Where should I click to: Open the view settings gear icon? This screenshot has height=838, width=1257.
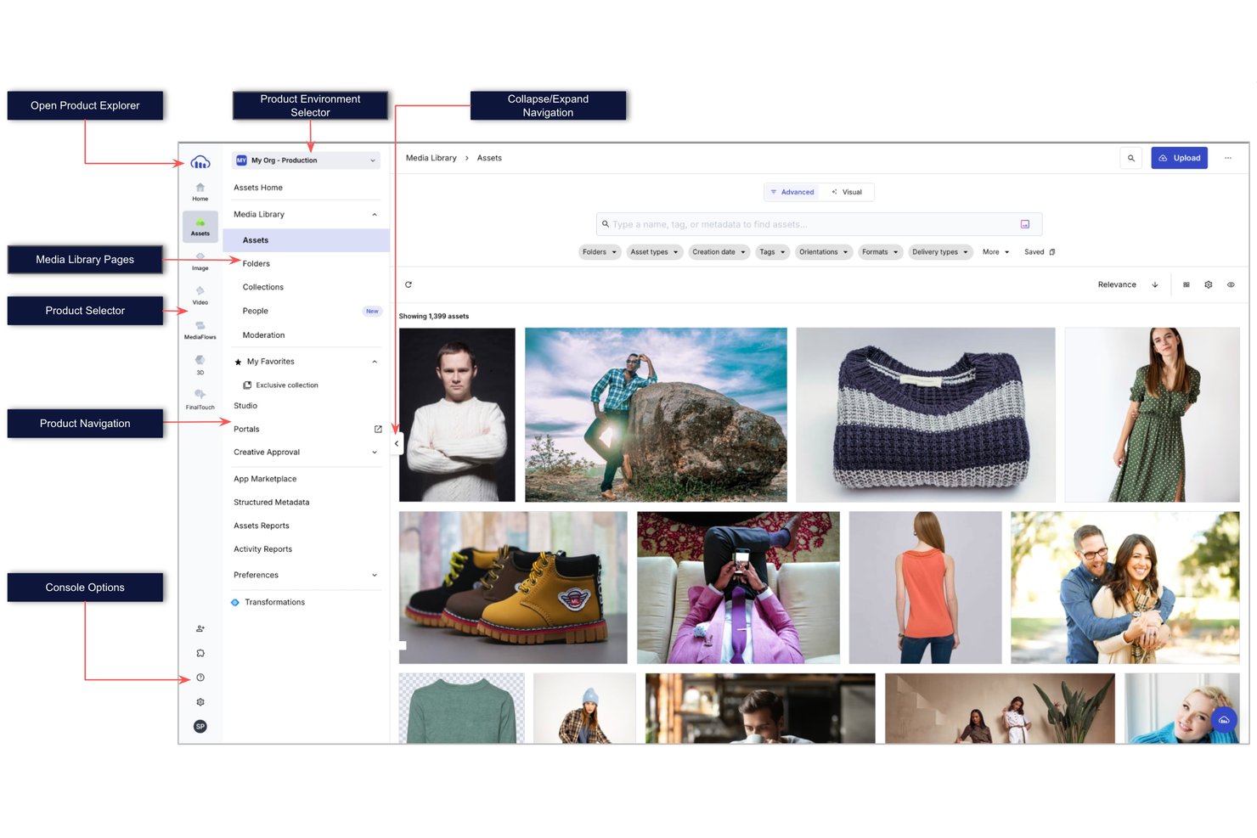[x=1209, y=284]
